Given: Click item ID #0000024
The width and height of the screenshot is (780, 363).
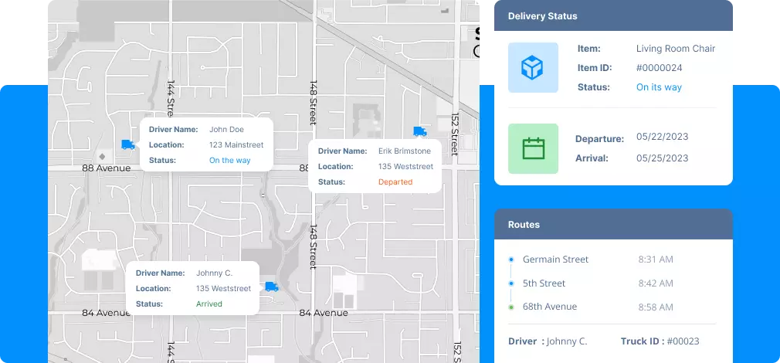Looking at the screenshot, I should [659, 68].
